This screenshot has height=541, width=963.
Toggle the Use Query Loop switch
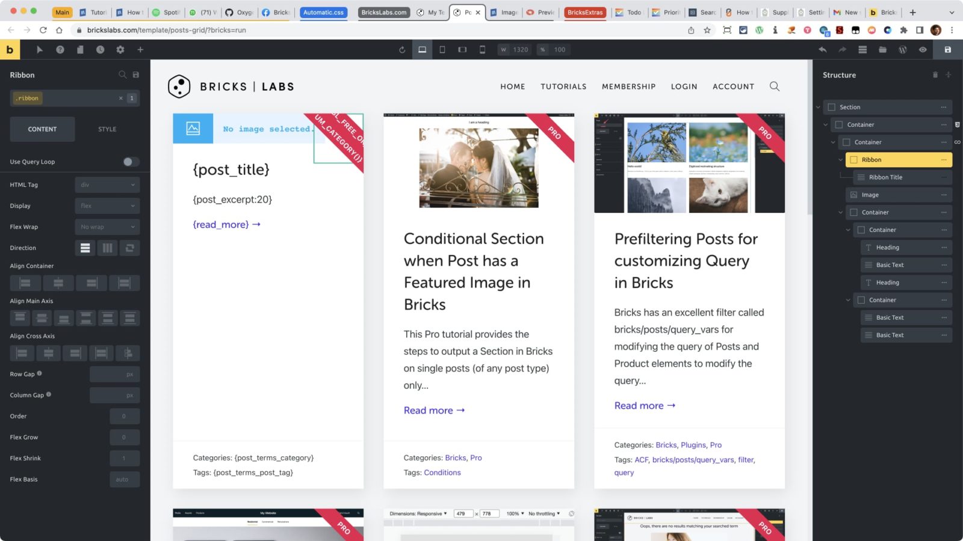(131, 162)
